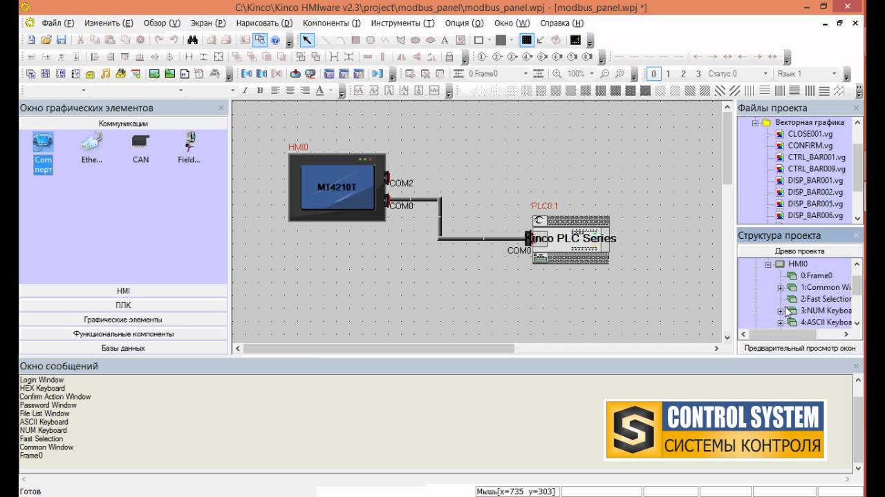Viewport: 885px width, 497px height.
Task: Select 0:Frame0 in the project tree
Action: pos(816,275)
